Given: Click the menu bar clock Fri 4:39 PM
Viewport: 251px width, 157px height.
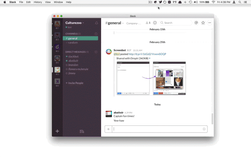Looking at the screenshot, I should tap(223, 2).
